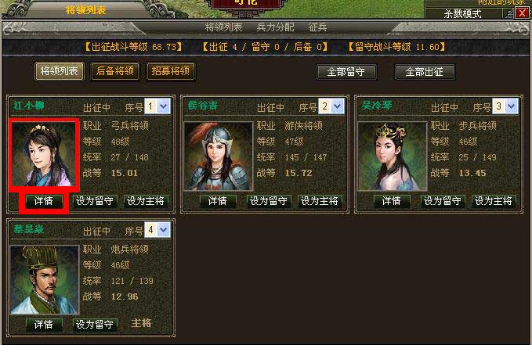This screenshot has height=345, width=532.
Task: View 详情 for 侯谷青
Action: click(218, 201)
